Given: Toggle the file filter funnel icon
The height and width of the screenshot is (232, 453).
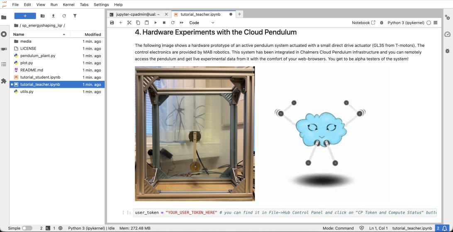Looking at the screenshot, I should (x=75, y=16).
